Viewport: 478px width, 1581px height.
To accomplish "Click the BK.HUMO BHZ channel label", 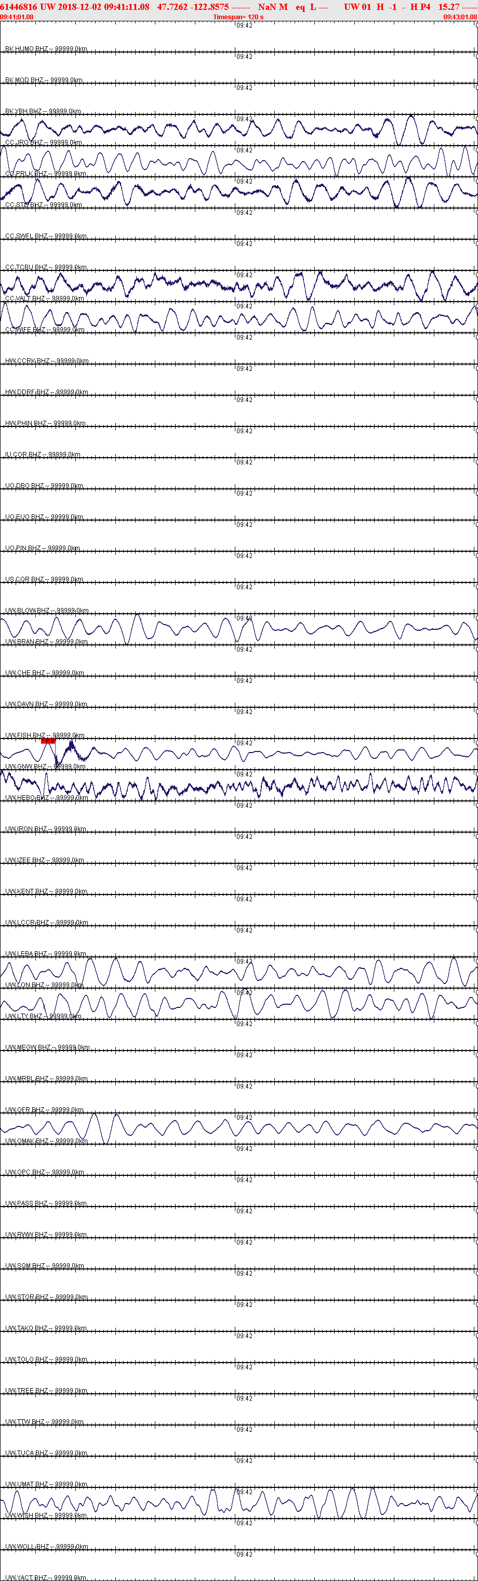I will tap(26, 48).
